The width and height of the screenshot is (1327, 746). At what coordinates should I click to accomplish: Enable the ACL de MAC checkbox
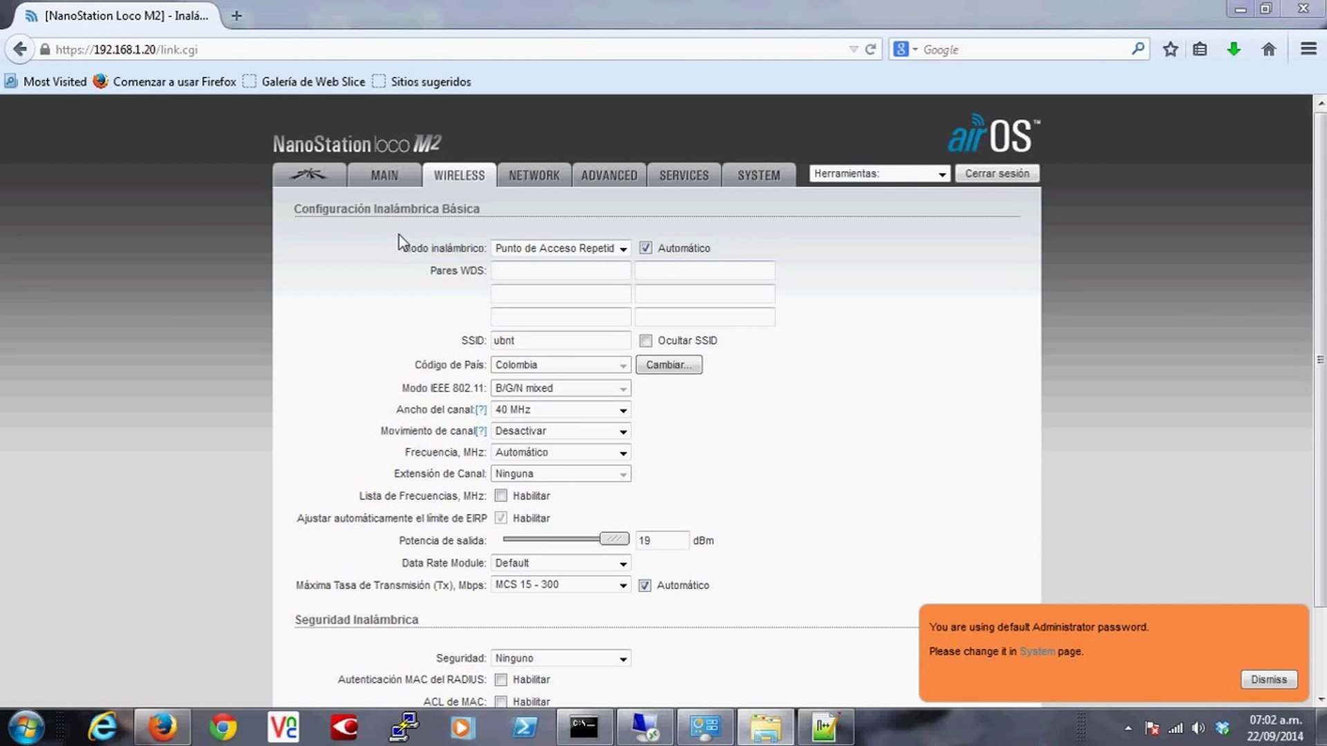(501, 702)
